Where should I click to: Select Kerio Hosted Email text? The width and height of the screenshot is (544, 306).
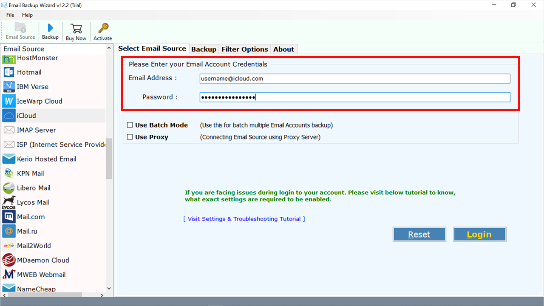tap(47, 159)
